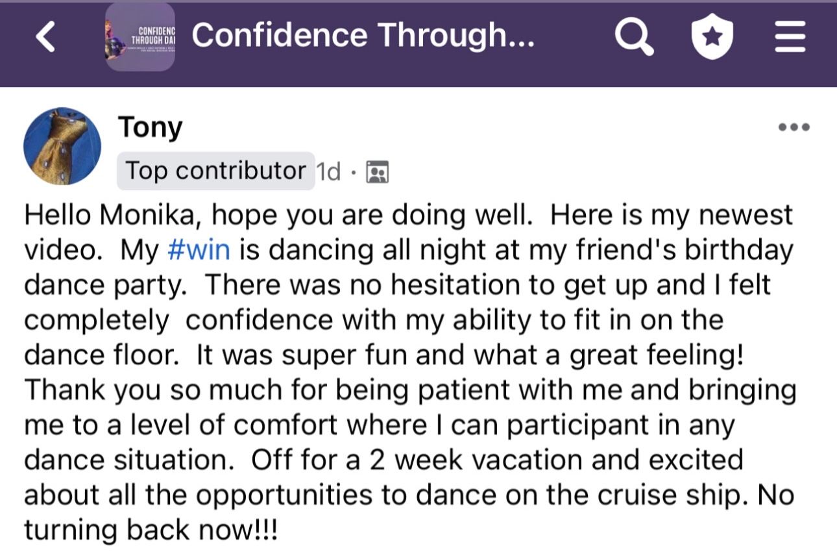Tap the Confidence Through Dance group thumbnail
This screenshot has width=837, height=552.
[x=139, y=37]
